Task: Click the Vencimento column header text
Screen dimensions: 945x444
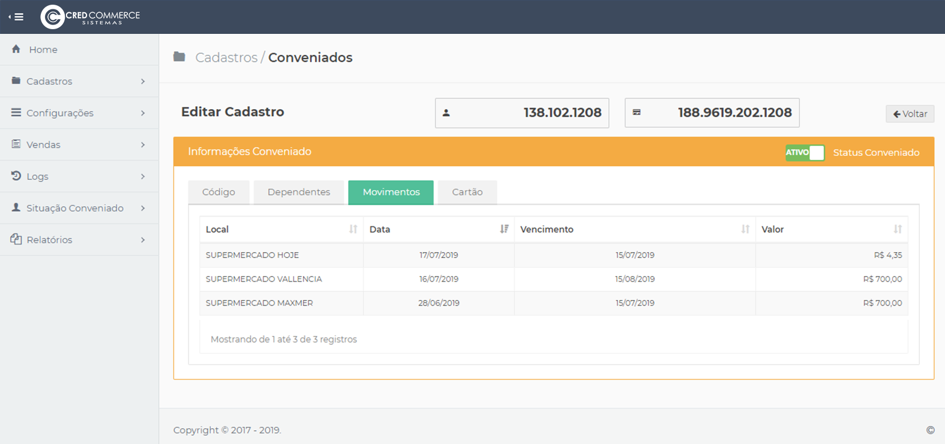Action: point(547,229)
